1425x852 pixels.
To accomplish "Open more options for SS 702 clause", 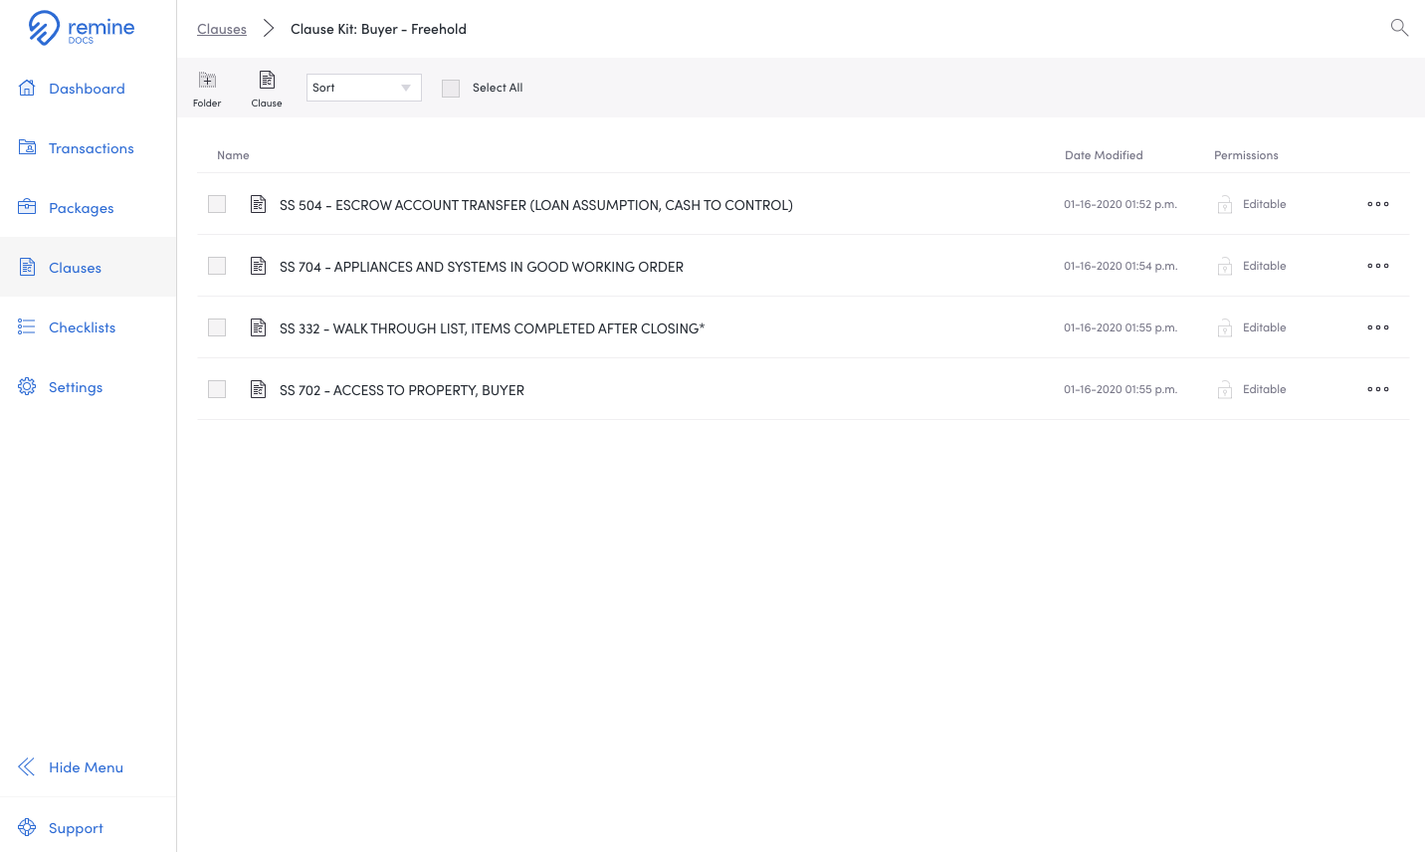I will 1378,389.
